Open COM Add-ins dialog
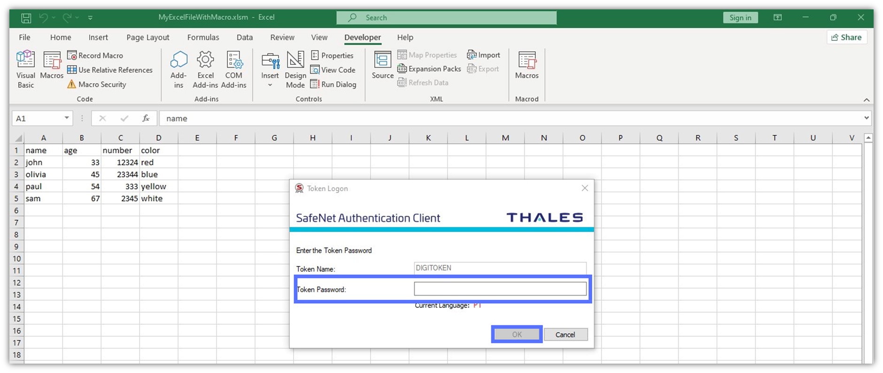Screen dimensions: 883x373 click(x=233, y=69)
